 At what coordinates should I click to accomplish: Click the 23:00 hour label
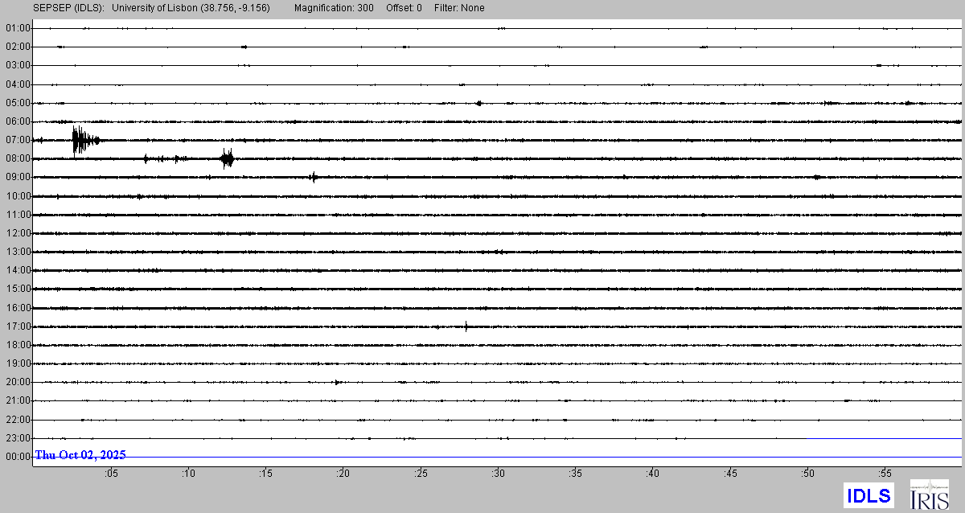[x=18, y=438]
